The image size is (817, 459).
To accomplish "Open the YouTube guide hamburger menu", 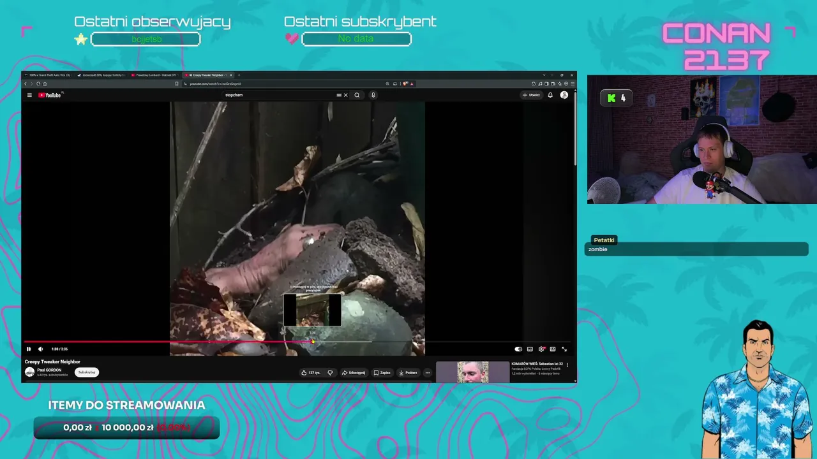I will click(x=29, y=95).
